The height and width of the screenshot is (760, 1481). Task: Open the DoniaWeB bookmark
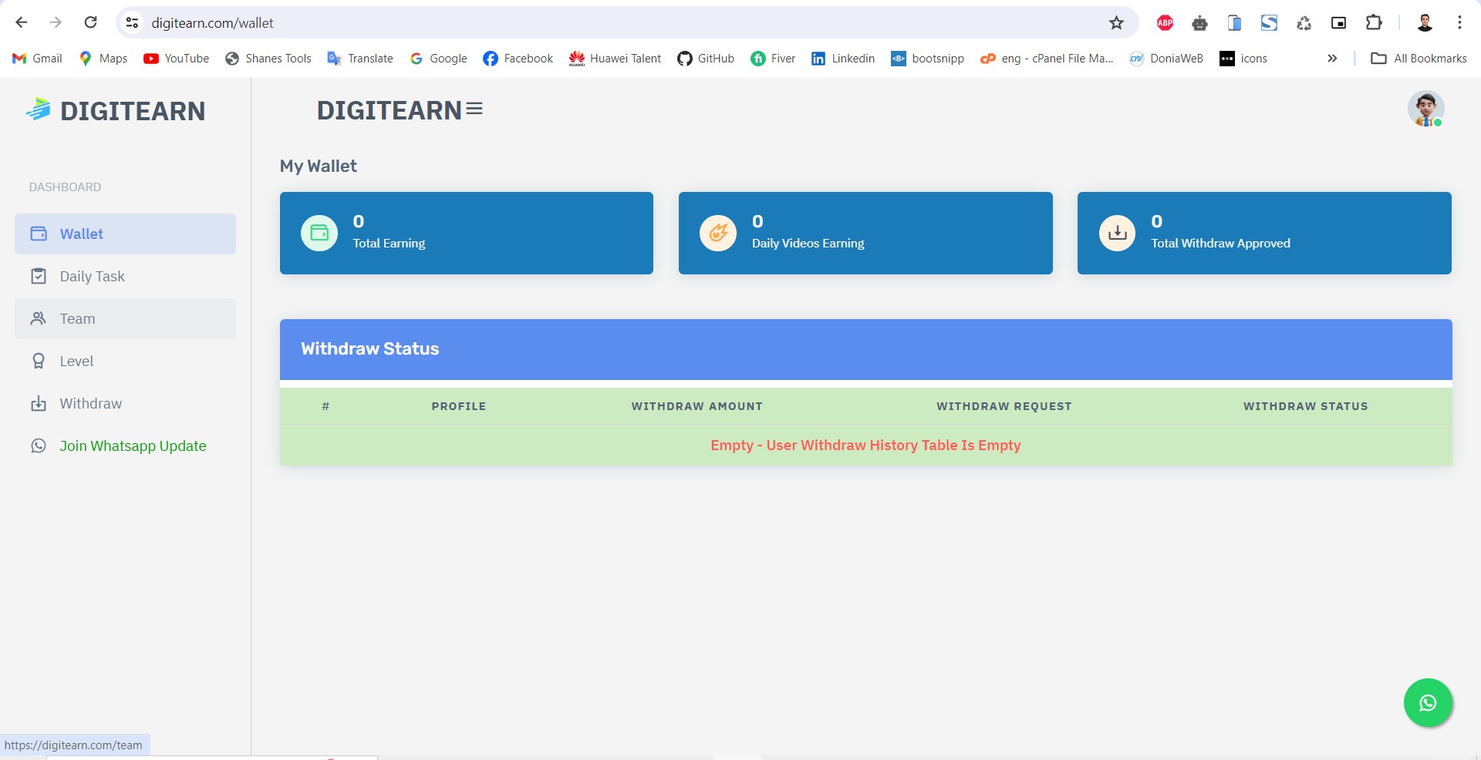pos(1166,59)
